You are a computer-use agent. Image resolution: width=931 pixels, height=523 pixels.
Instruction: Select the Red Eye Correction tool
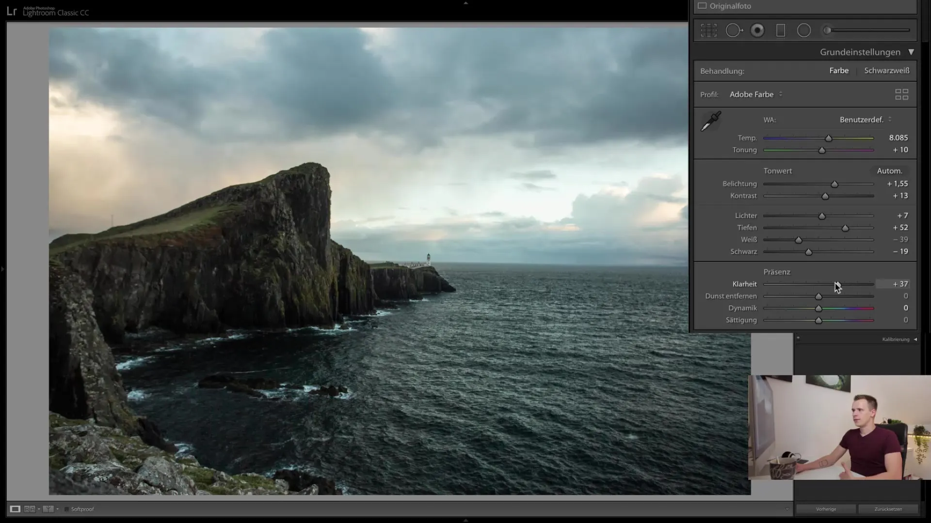[x=757, y=31]
